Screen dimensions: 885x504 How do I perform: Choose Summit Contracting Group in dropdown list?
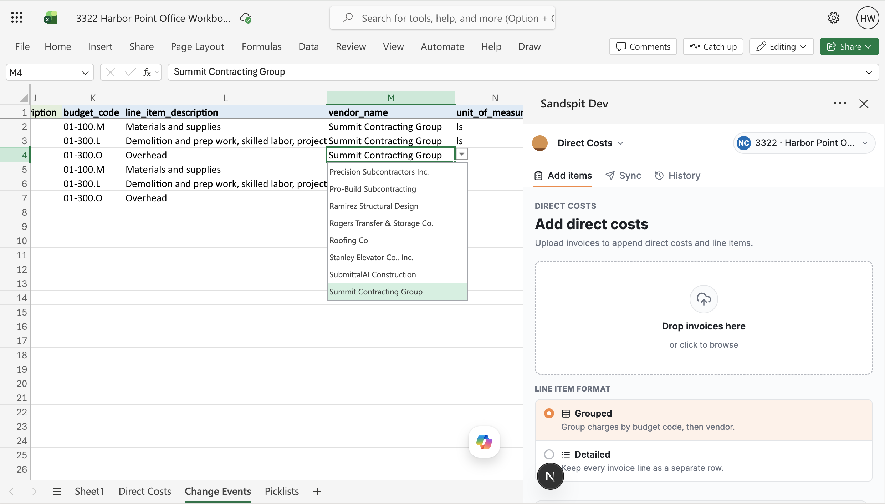coord(397,292)
